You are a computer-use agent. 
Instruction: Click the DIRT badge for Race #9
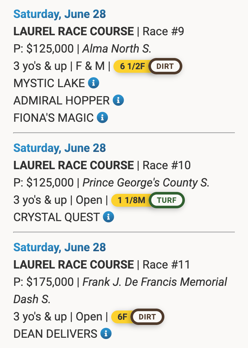165,66
